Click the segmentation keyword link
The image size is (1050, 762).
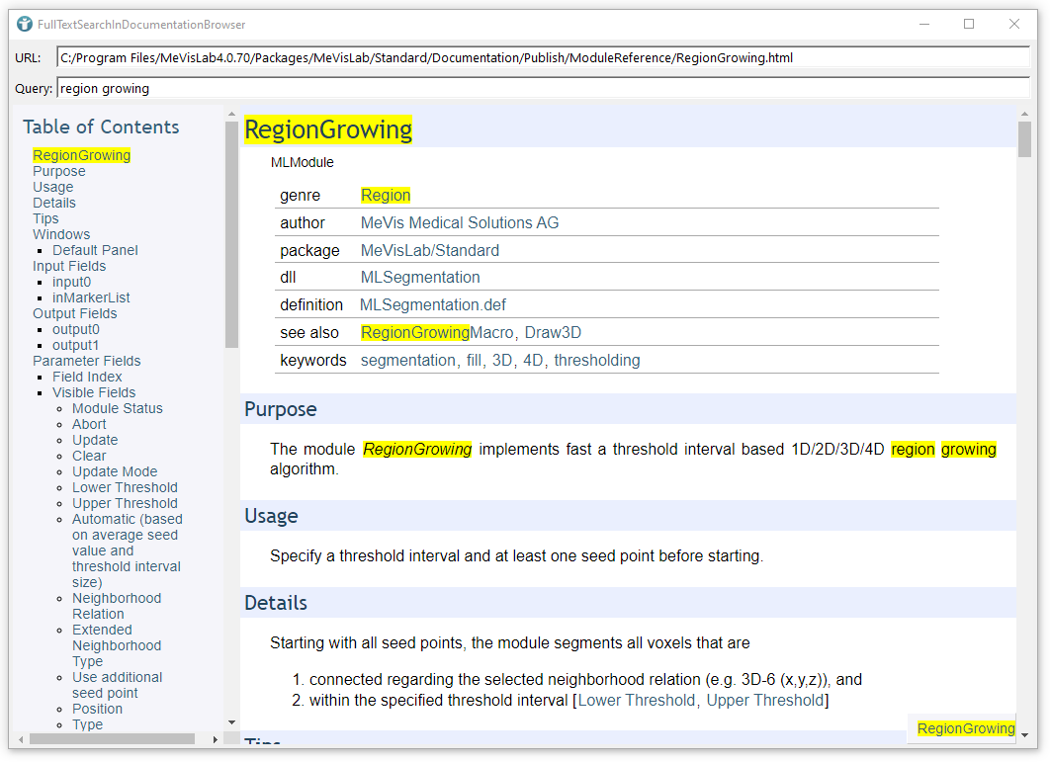coord(408,360)
